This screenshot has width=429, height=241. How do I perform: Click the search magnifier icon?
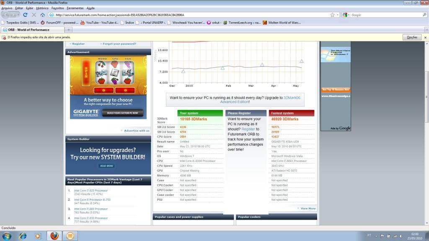424,15
